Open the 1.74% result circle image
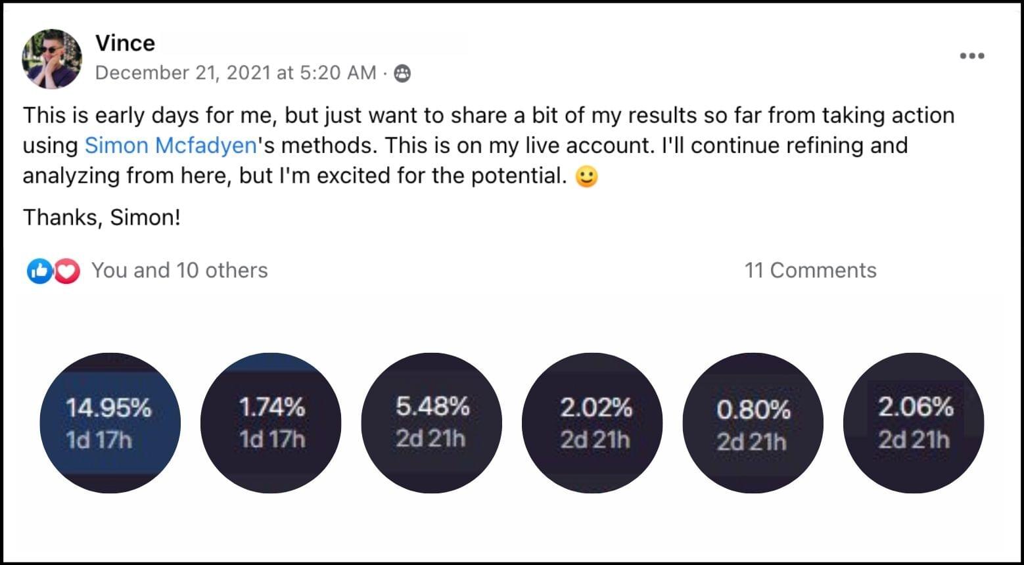Screen dimensions: 1024x565 tap(271, 423)
